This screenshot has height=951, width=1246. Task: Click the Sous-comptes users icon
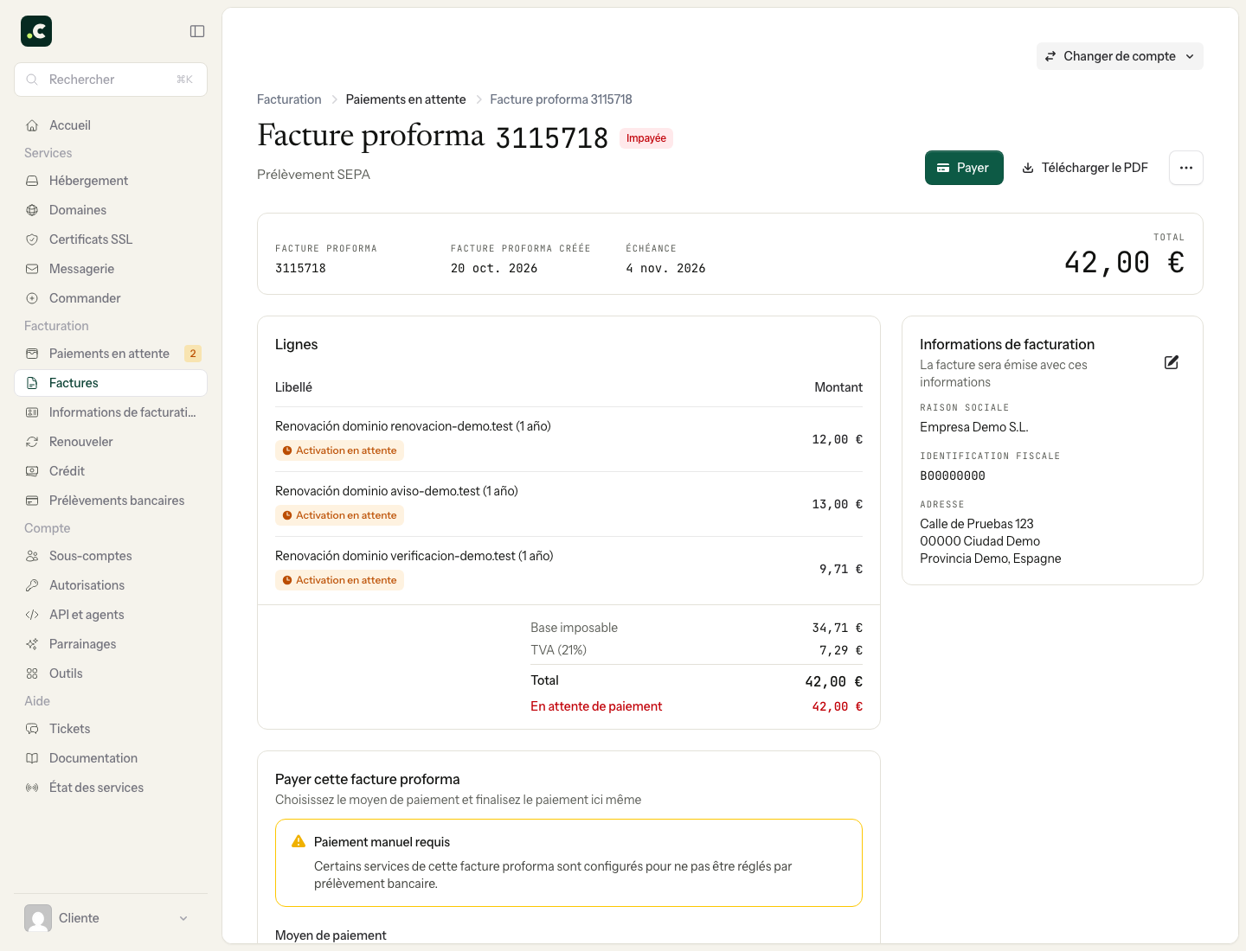32,556
